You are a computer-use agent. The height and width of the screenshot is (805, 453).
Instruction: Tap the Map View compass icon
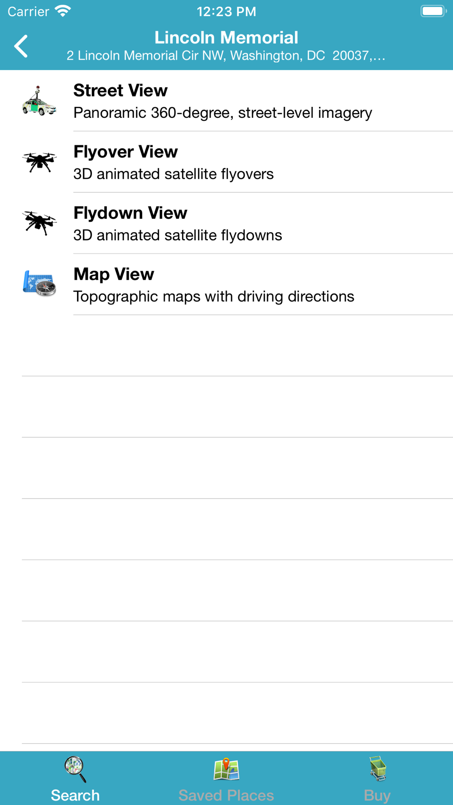pyautogui.click(x=39, y=283)
